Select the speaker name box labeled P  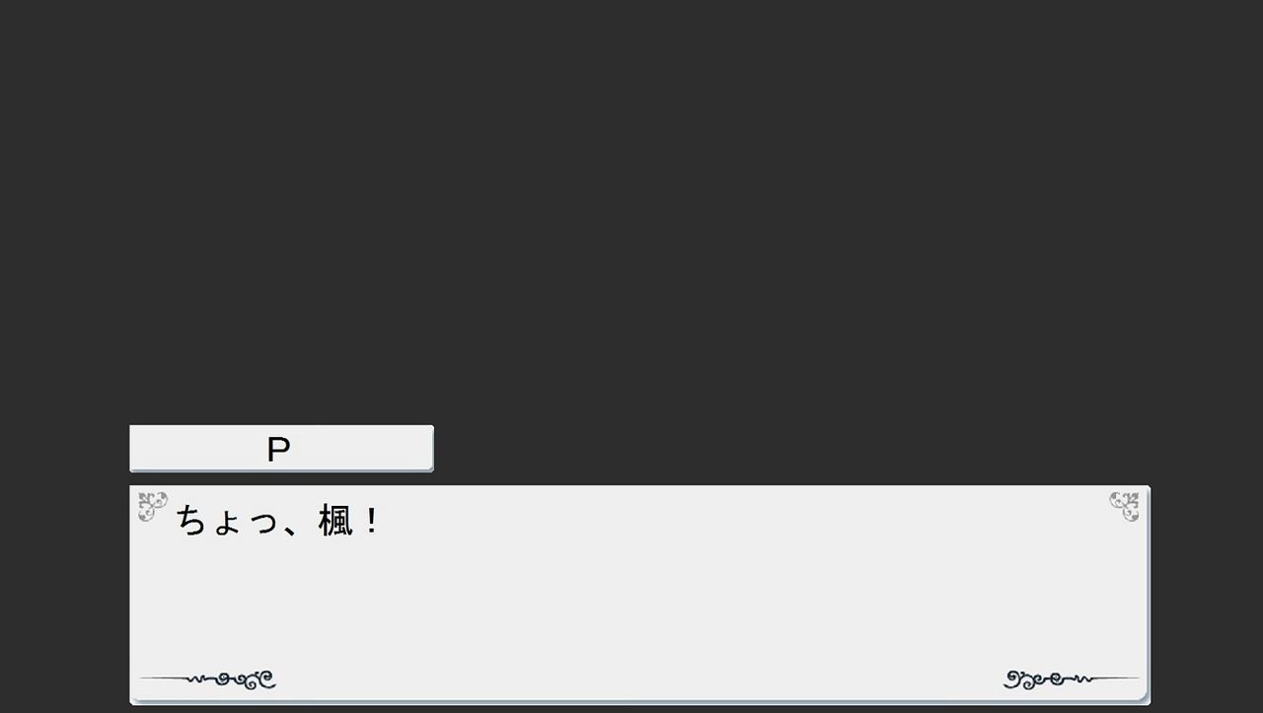281,449
